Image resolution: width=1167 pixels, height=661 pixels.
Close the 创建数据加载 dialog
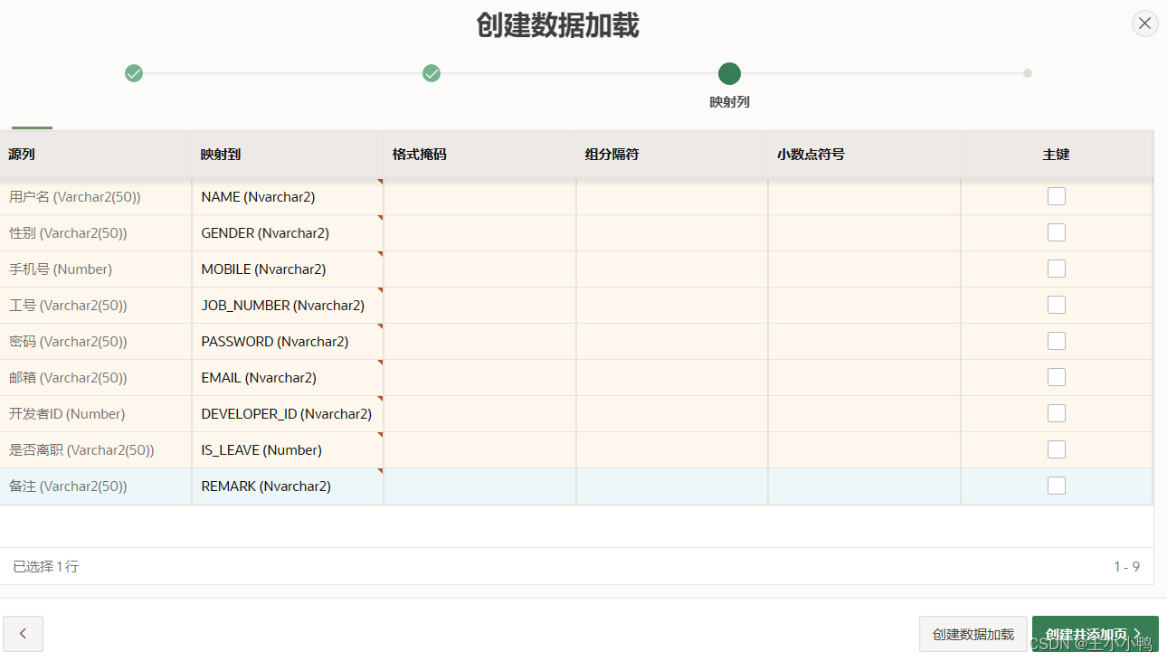(x=1144, y=24)
